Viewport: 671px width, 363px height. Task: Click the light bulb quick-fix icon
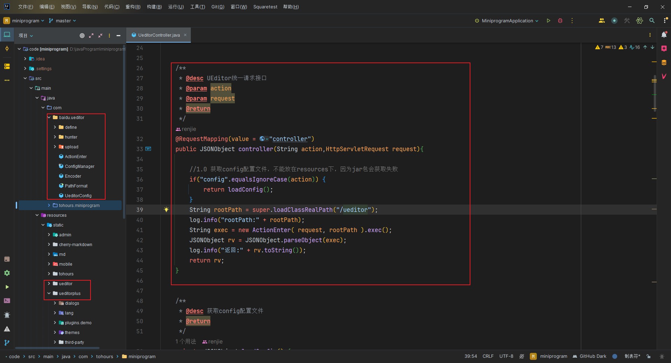point(166,209)
